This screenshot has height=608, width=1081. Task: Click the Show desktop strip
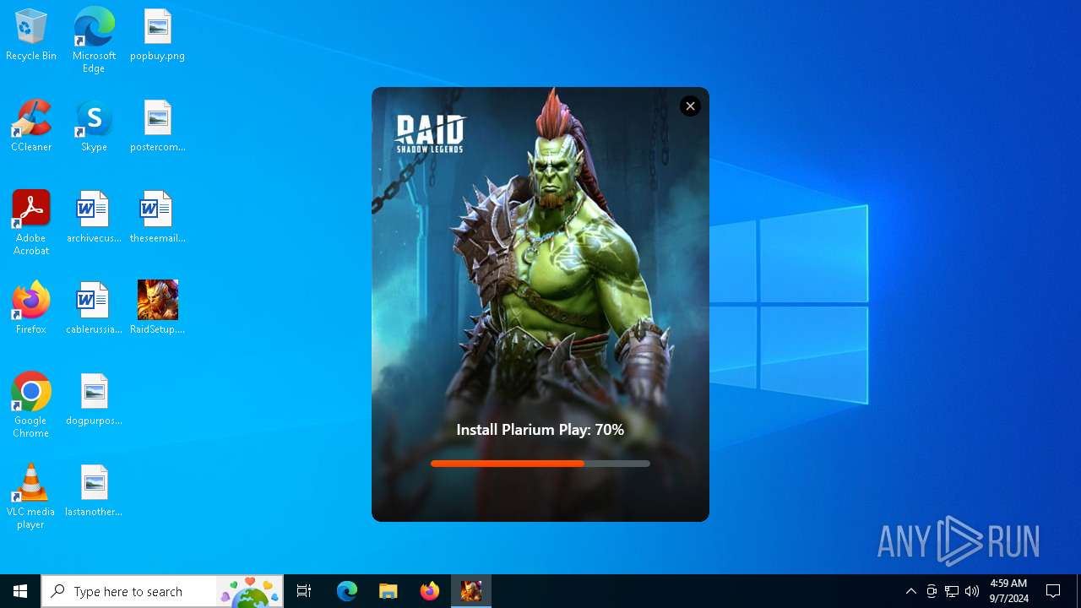pyautogui.click(x=1078, y=591)
